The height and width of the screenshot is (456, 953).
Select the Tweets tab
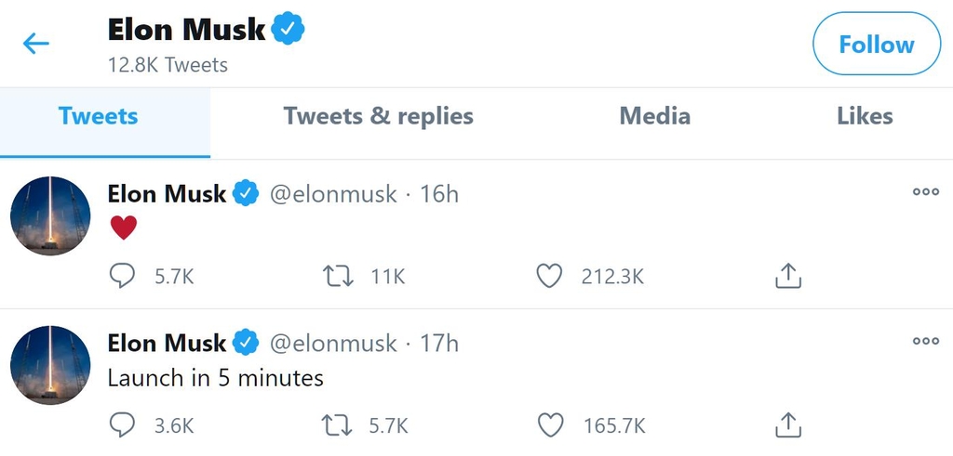click(98, 116)
